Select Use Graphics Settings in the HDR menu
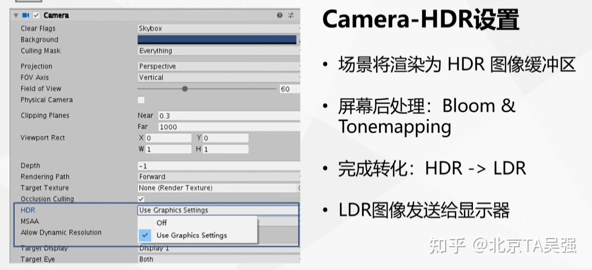The image size is (592, 270). click(191, 235)
